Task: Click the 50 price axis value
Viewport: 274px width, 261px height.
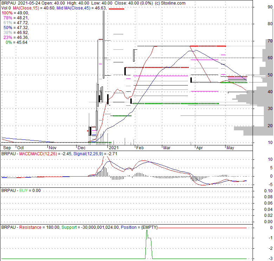Action: pyautogui.click(x=270, y=75)
